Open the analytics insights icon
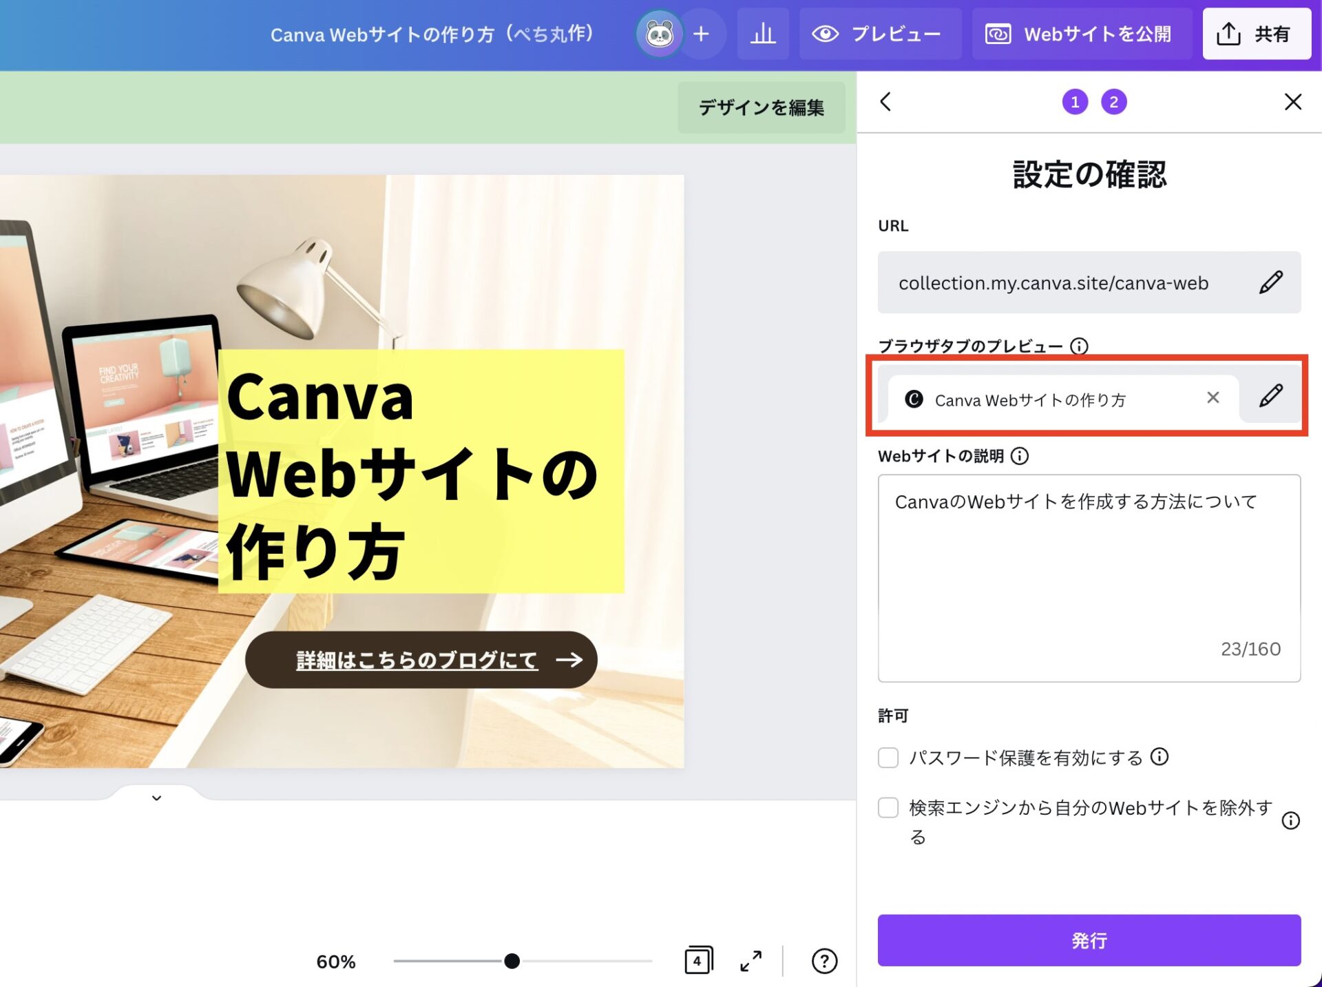The image size is (1322, 987). tap(763, 34)
